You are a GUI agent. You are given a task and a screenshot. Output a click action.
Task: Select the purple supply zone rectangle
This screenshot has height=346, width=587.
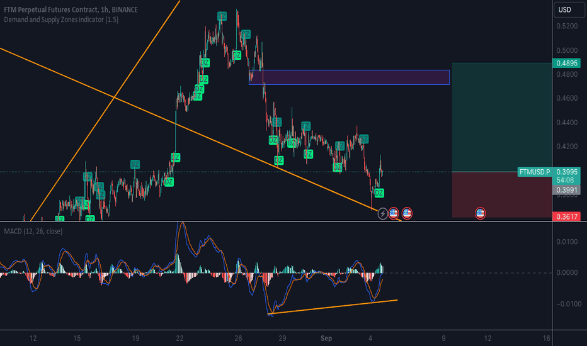[349, 77]
